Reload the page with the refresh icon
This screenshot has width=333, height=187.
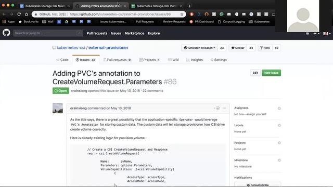[19, 14]
